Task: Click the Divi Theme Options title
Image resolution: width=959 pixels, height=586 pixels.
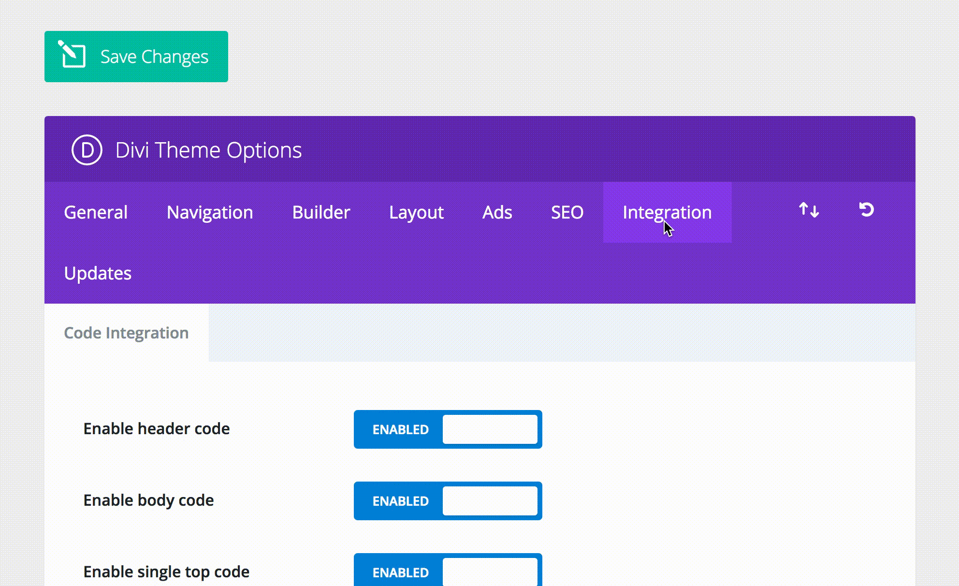Action: pos(208,150)
